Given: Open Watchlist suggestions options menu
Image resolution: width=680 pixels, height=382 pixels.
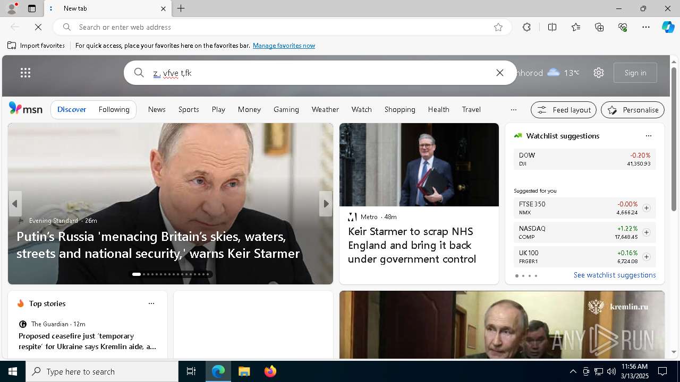Looking at the screenshot, I should (649, 136).
